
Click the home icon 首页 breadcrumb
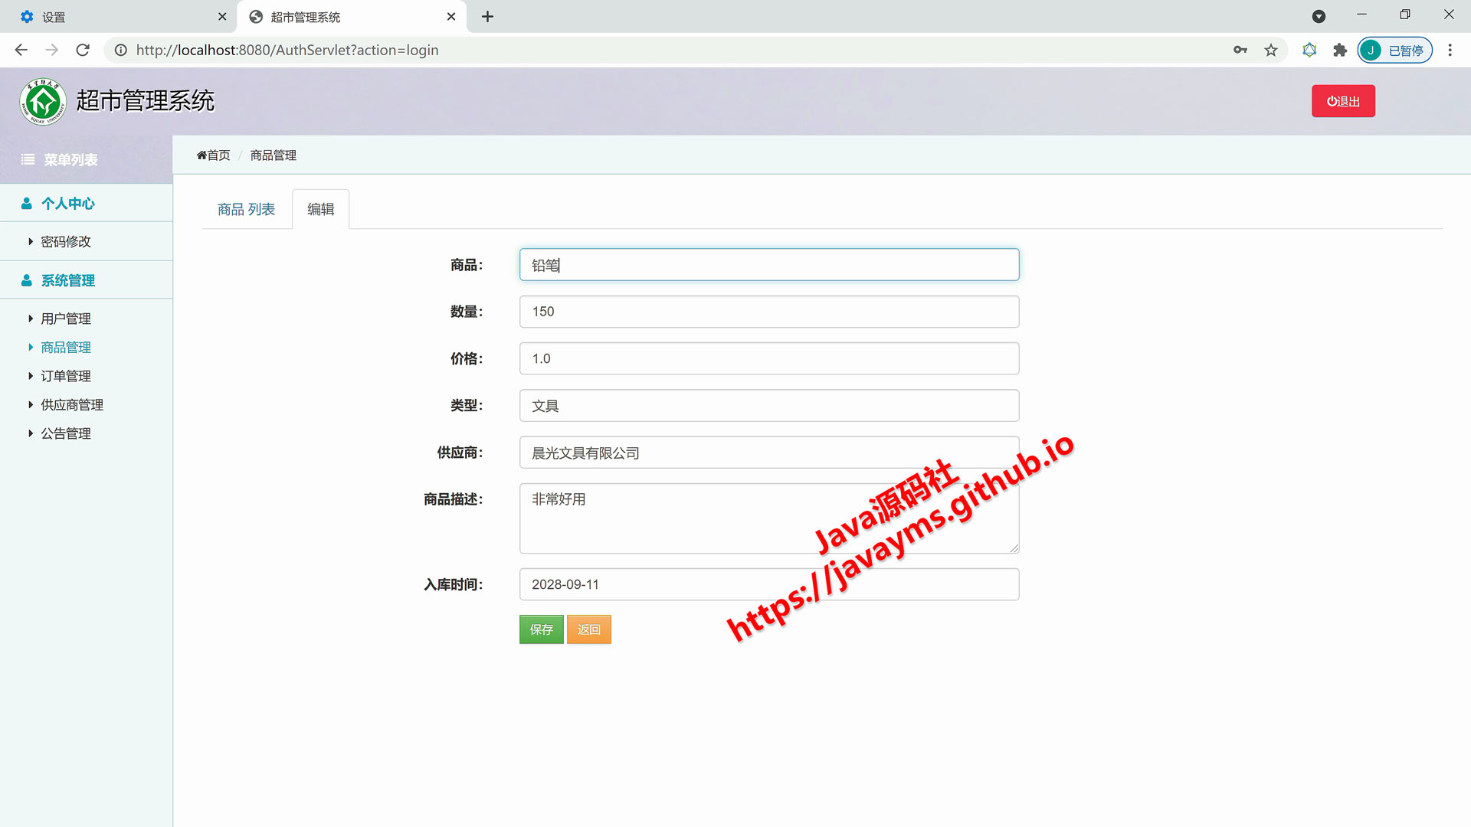[213, 155]
